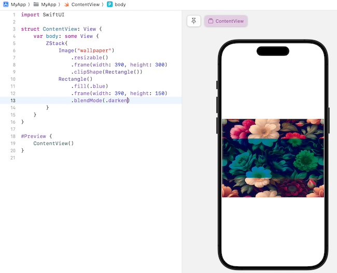Place cursor on .blendMode(.darken) line
This screenshot has height=273, width=337.
click(x=100, y=100)
